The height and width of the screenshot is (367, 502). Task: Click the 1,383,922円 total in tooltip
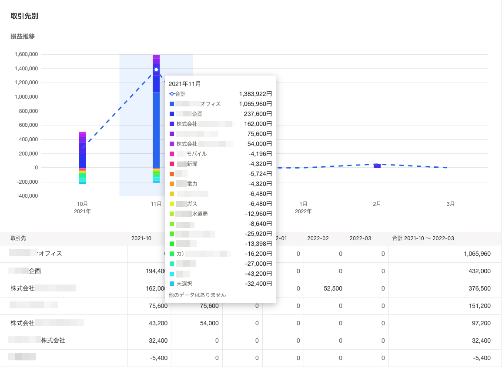tap(255, 94)
